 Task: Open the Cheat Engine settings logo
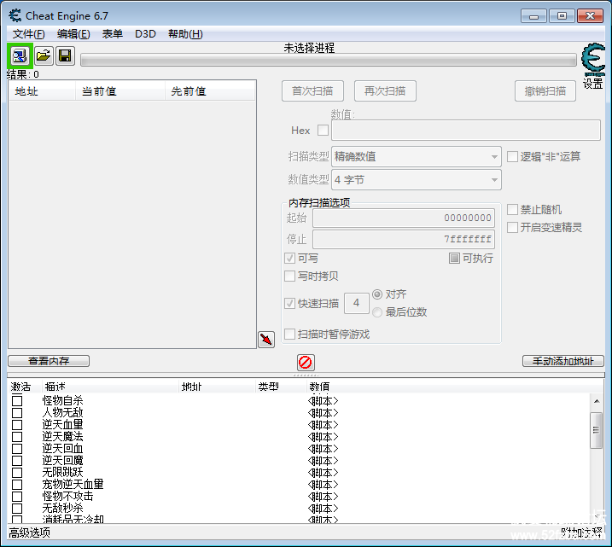tap(592, 62)
